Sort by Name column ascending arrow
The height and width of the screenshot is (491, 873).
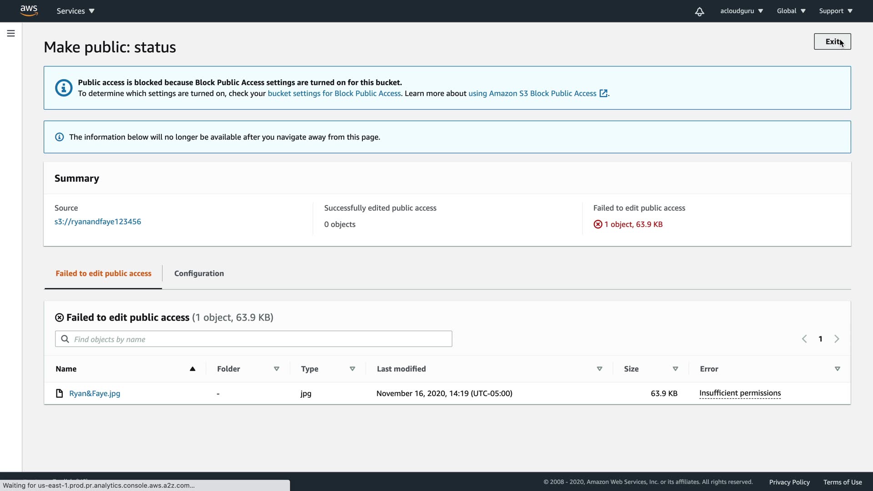tap(192, 369)
